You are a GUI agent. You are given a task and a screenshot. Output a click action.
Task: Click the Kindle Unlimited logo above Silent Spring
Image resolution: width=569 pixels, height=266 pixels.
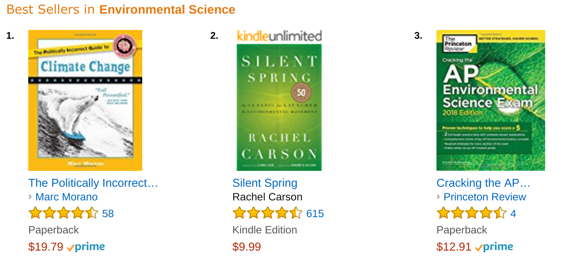(279, 36)
